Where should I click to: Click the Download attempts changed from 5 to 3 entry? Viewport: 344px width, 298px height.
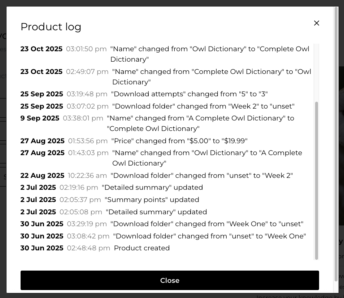(189, 94)
